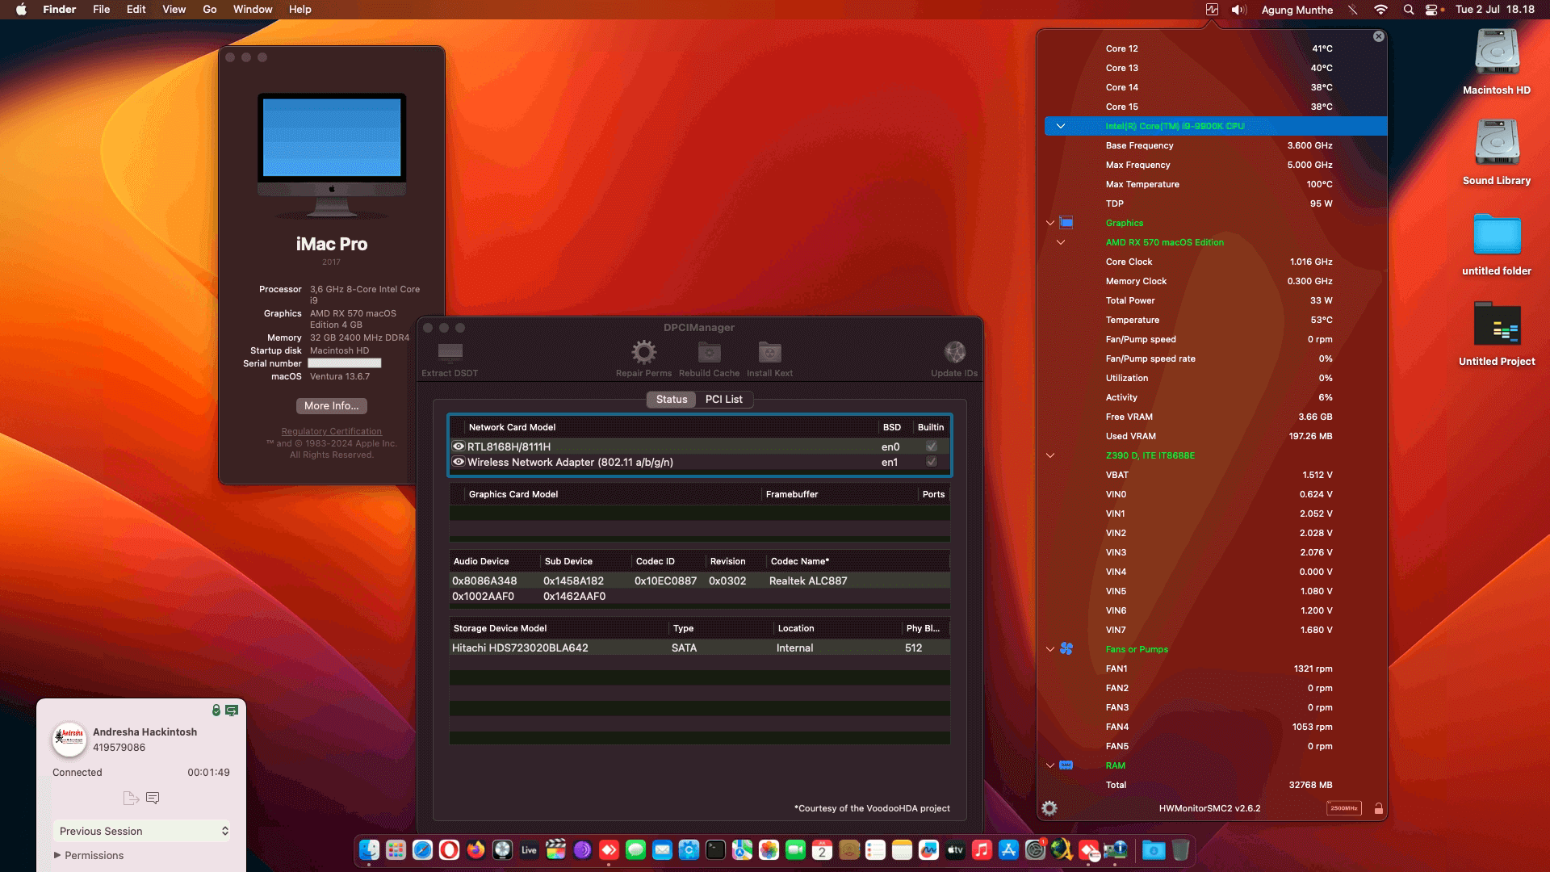Click the Install Kext icon
Image resolution: width=1550 pixels, height=872 pixels.
[x=769, y=352]
